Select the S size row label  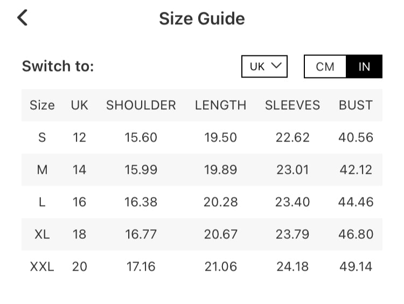point(42,137)
